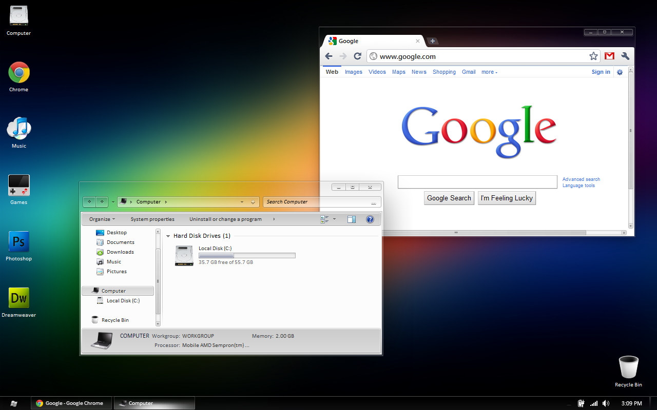
Task: Sign in to Google
Action: [601, 72]
